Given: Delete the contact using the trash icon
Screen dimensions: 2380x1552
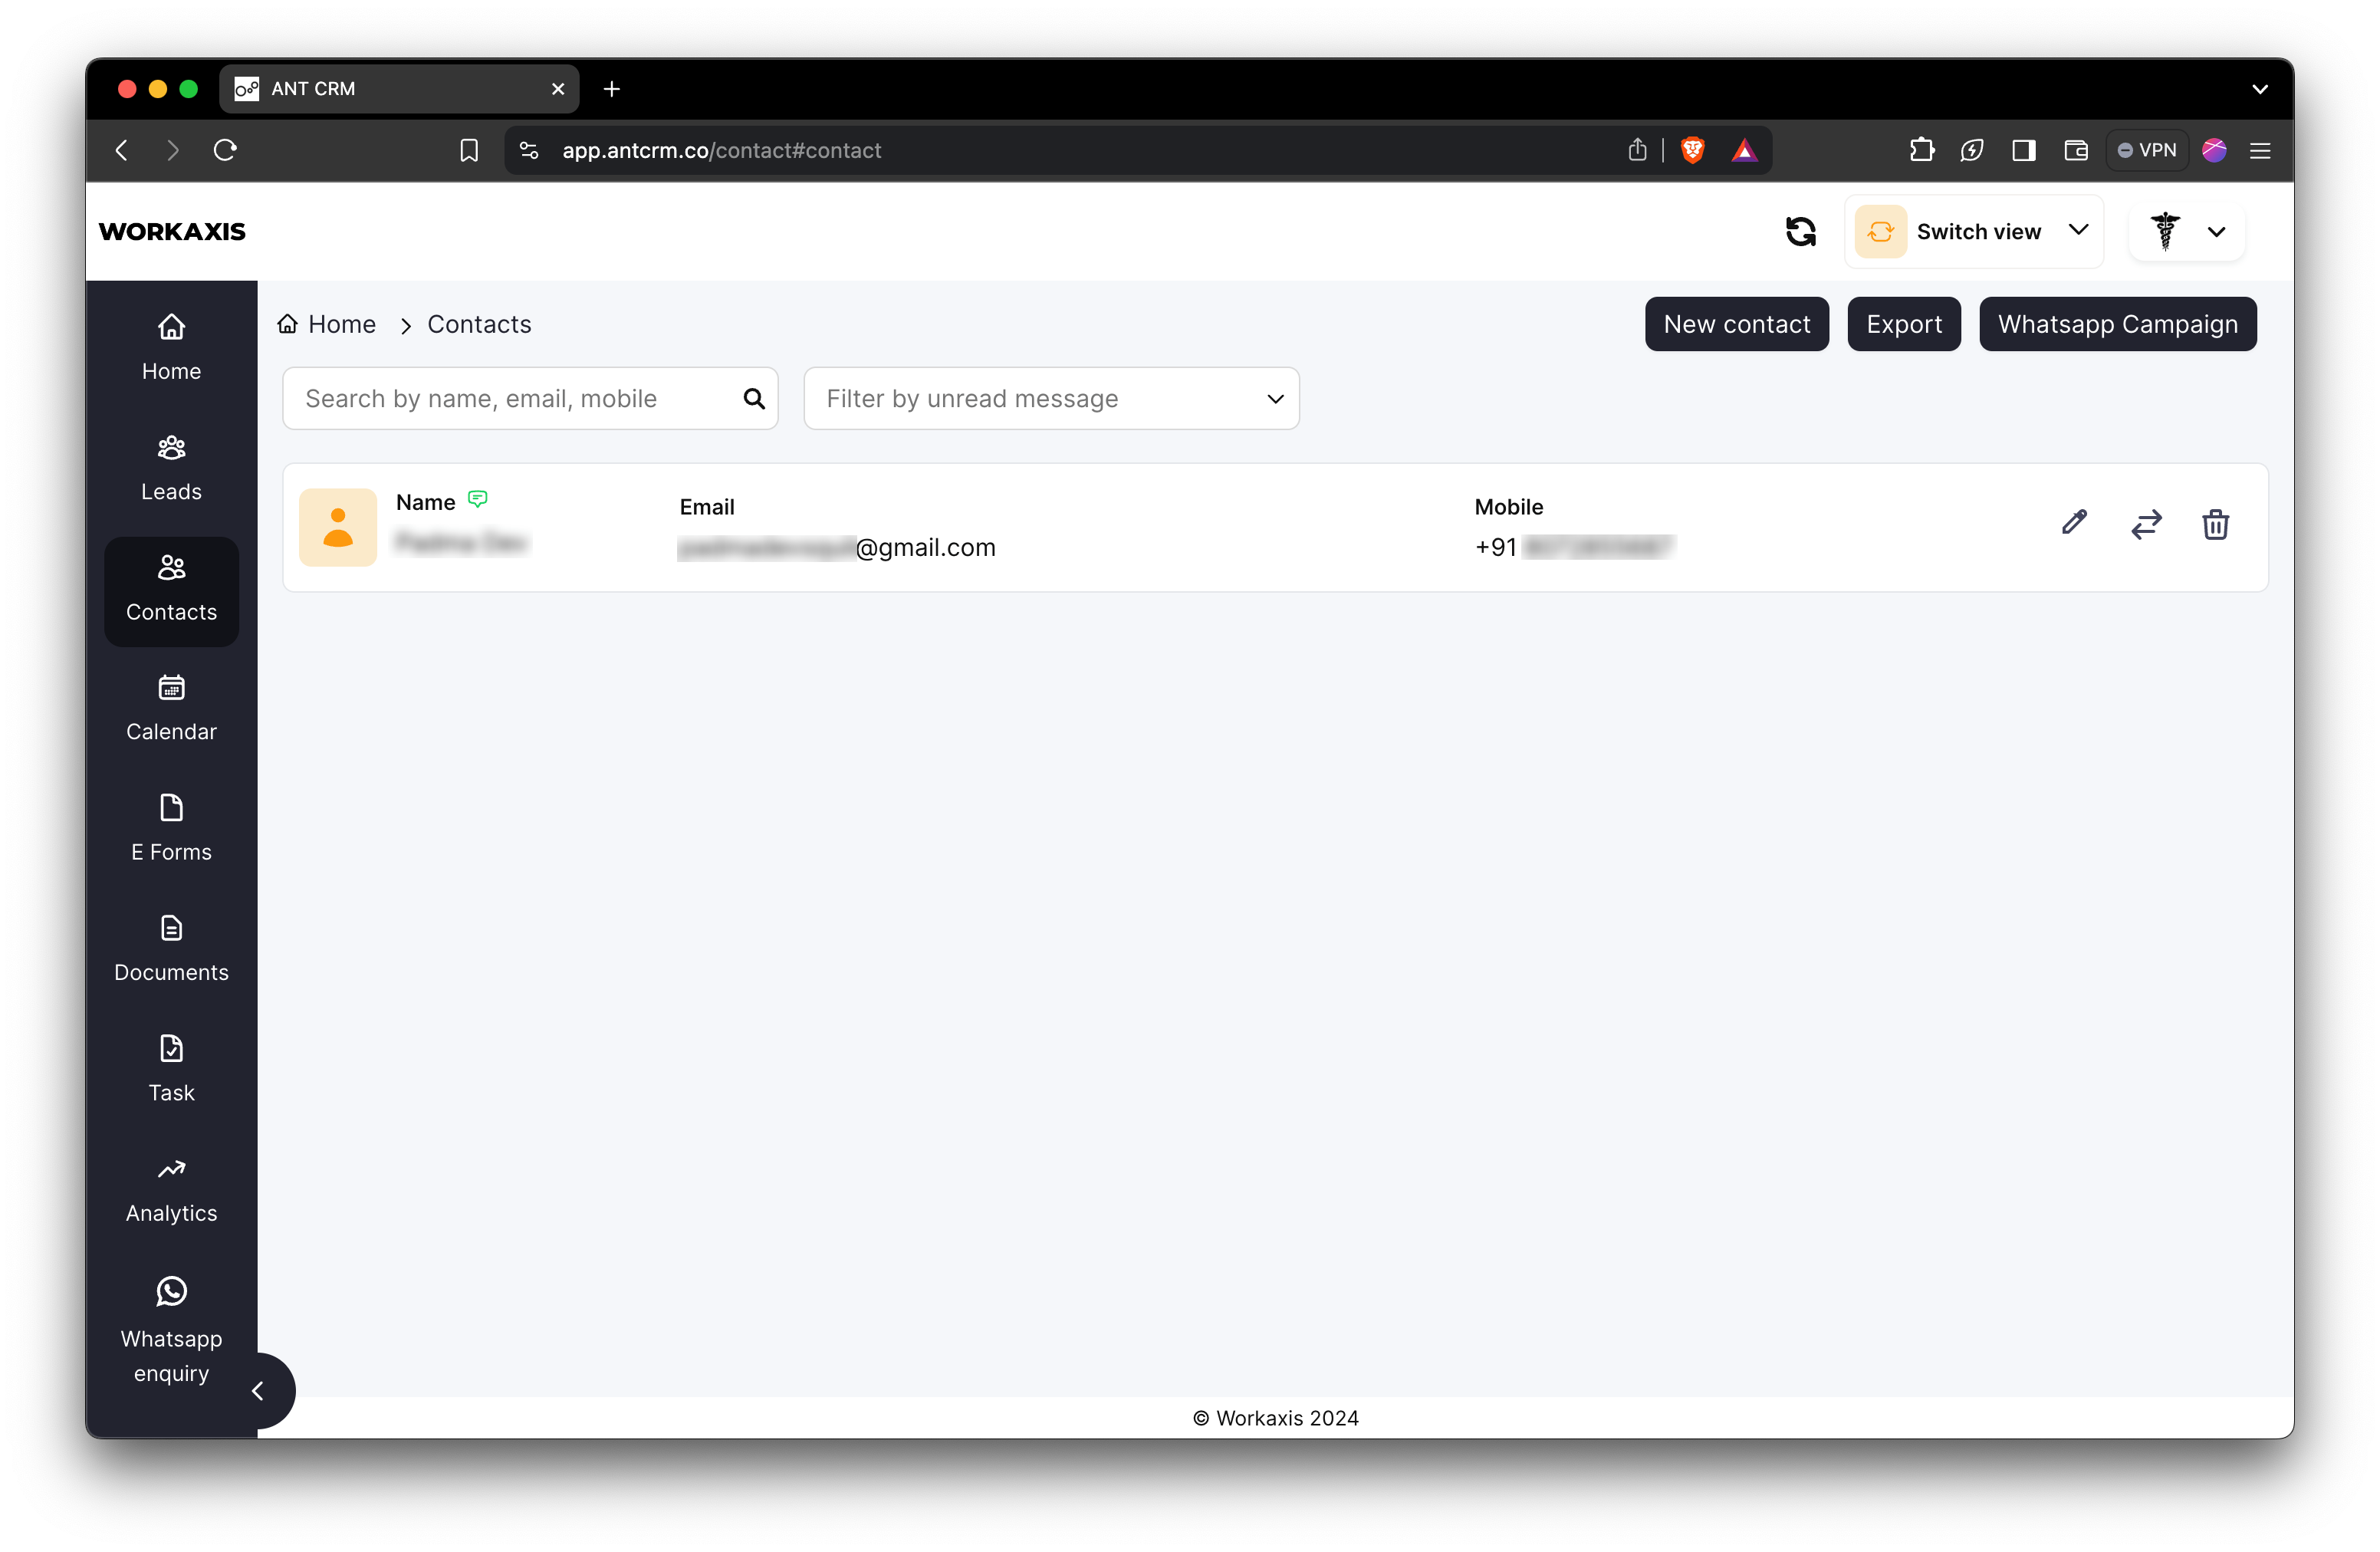Looking at the screenshot, I should tap(2215, 524).
